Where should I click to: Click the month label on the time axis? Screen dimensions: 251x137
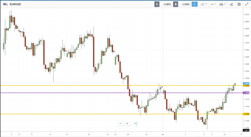coord(163,134)
